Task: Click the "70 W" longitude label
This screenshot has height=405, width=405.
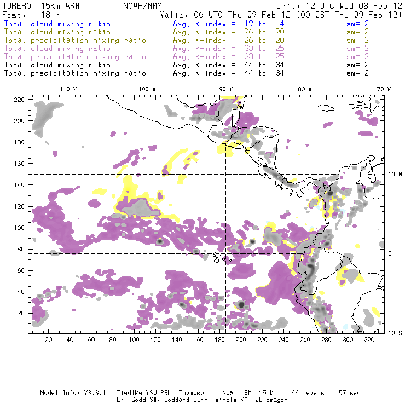Action: [x=384, y=89]
